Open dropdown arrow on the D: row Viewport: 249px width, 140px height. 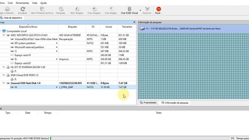[x=57, y=59]
